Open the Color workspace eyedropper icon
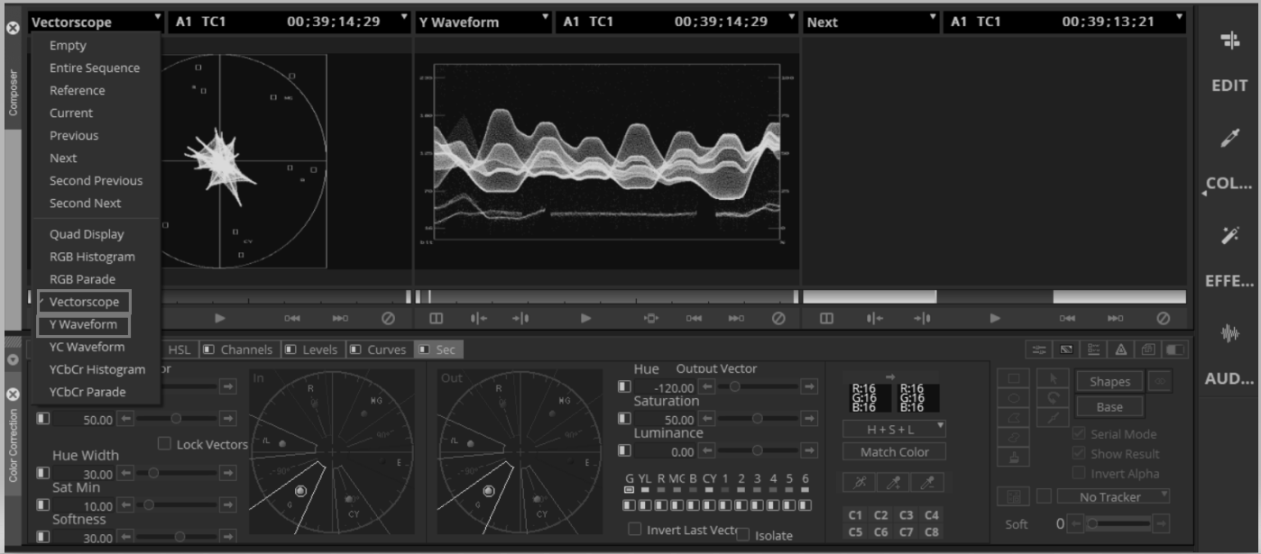 point(1229,137)
